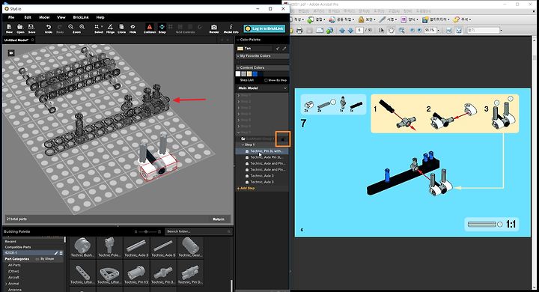Open the Main Model dropdown

point(262,88)
